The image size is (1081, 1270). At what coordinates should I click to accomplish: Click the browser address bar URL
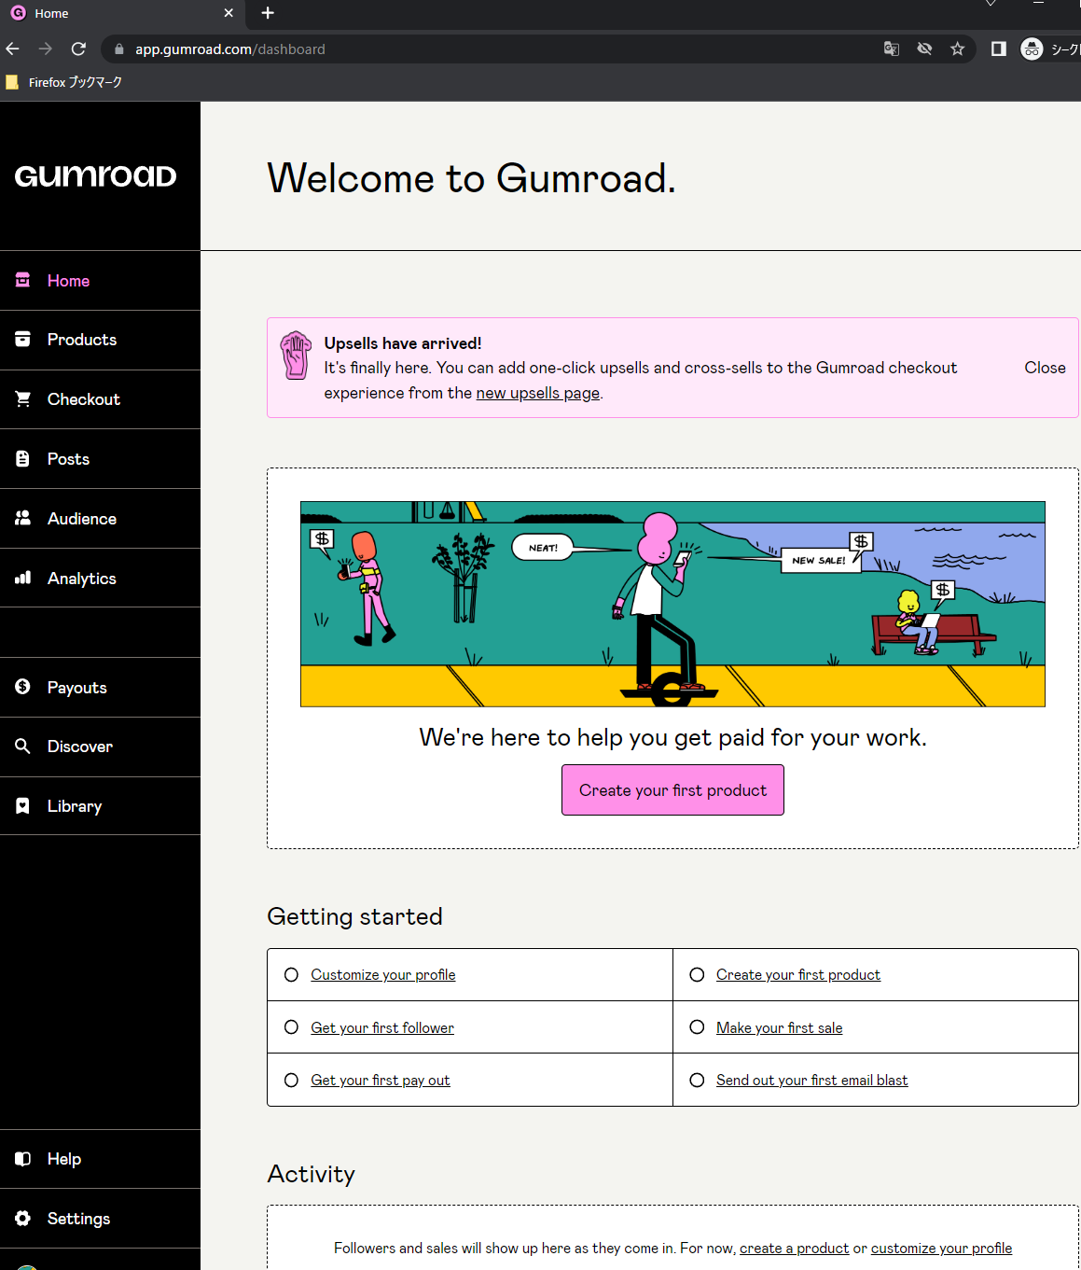pyautogui.click(x=230, y=49)
